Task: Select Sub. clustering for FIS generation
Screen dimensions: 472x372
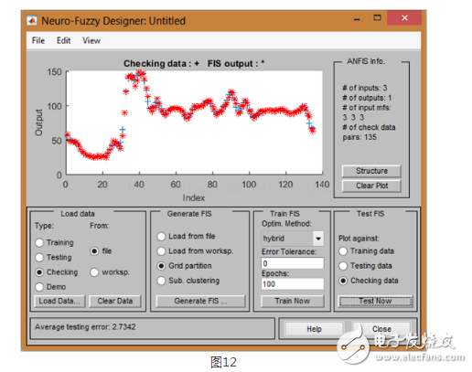Action: (161, 281)
